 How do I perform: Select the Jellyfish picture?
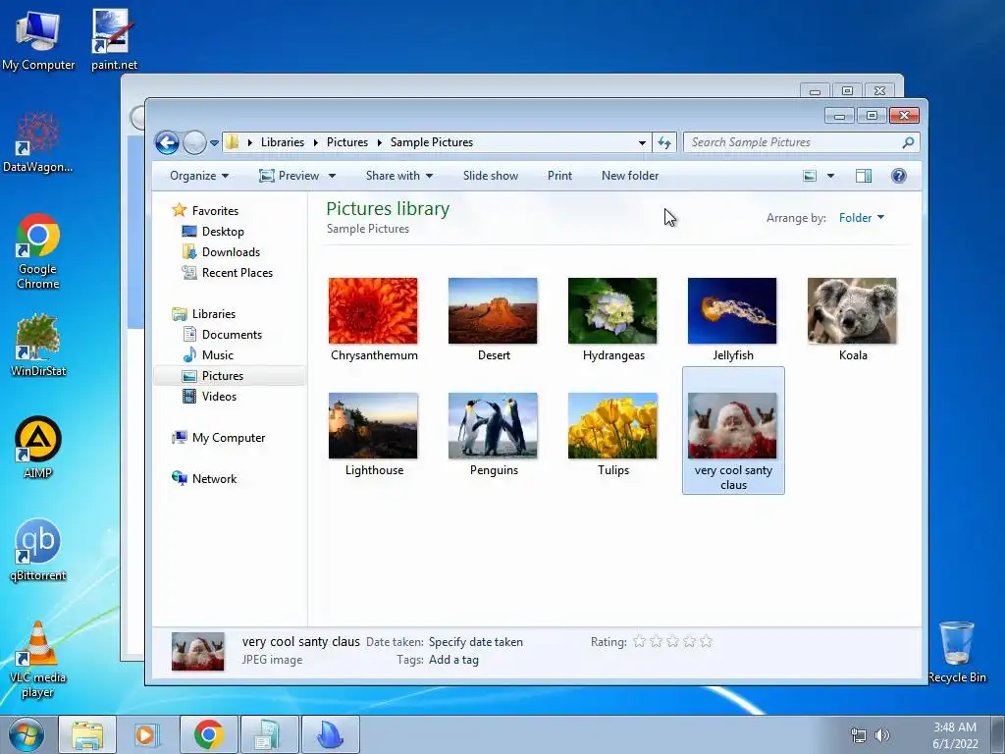732,319
